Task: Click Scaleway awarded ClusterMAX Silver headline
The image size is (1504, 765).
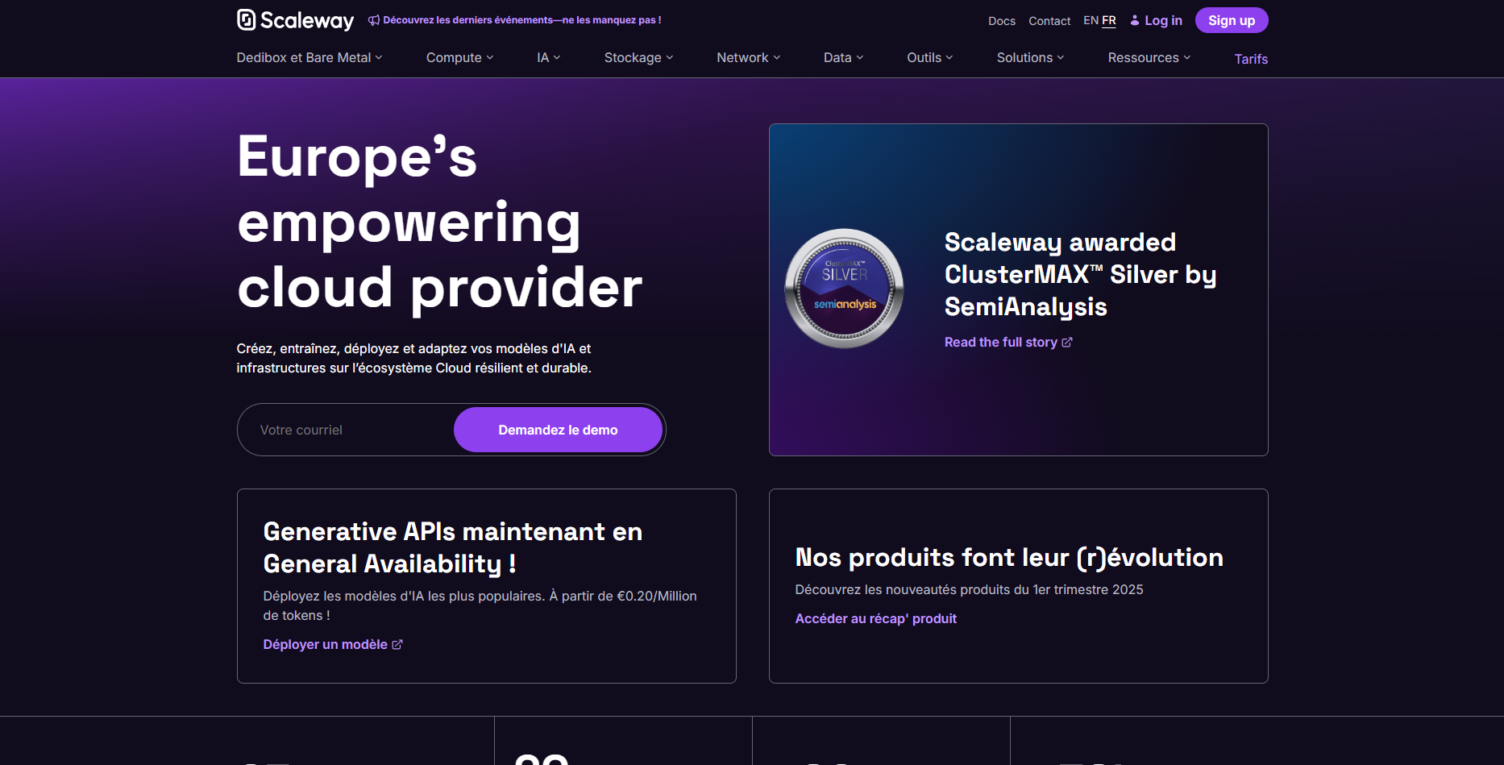Action: point(1080,274)
